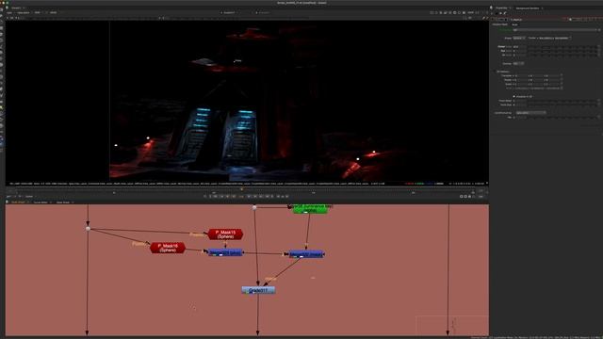Adjust the second size slider row
This screenshot has height=339, width=603.
563,51
